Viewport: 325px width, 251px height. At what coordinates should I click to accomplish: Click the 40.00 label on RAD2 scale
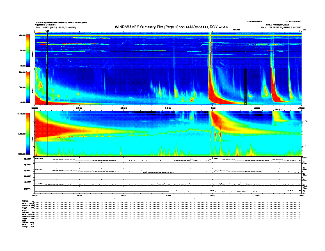click(22, 35)
